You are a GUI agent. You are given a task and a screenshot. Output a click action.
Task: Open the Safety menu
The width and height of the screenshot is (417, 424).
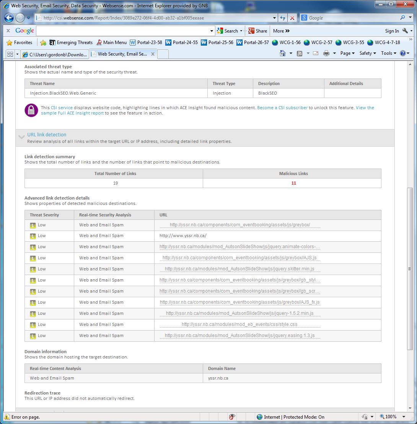pos(368,54)
